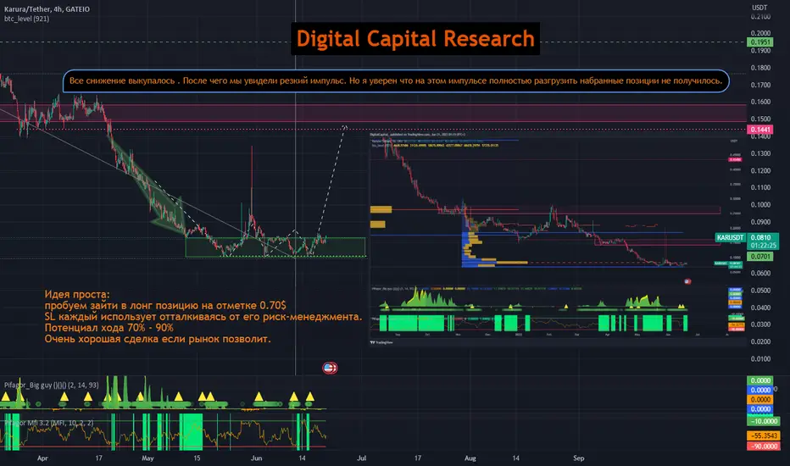This screenshot has width=790, height=466.
Task: Click the Jun label on the time axis
Action: [x=257, y=458]
